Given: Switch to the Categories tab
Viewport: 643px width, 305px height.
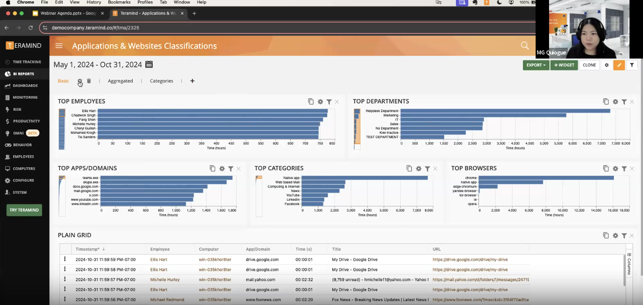Looking at the screenshot, I should [161, 81].
